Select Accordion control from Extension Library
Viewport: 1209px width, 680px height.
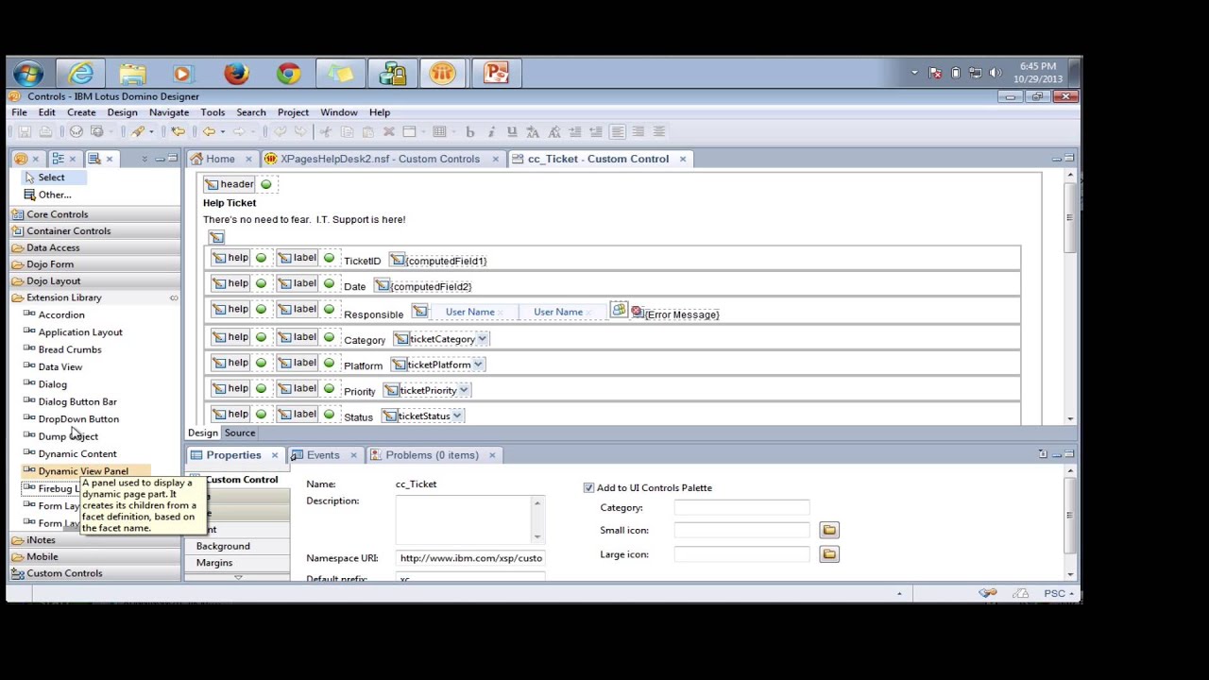pyautogui.click(x=61, y=315)
